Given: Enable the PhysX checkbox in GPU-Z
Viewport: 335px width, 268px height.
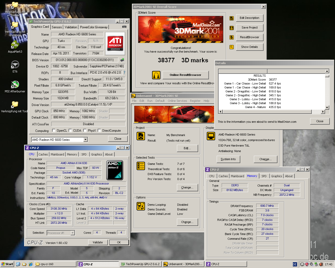Looking at the screenshot, I should tap(85, 130).
